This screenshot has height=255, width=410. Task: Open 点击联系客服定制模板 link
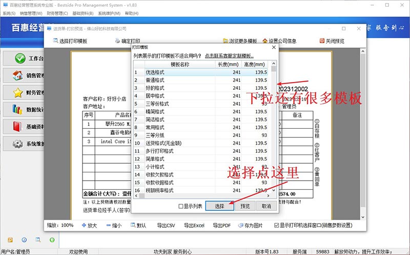229,56
